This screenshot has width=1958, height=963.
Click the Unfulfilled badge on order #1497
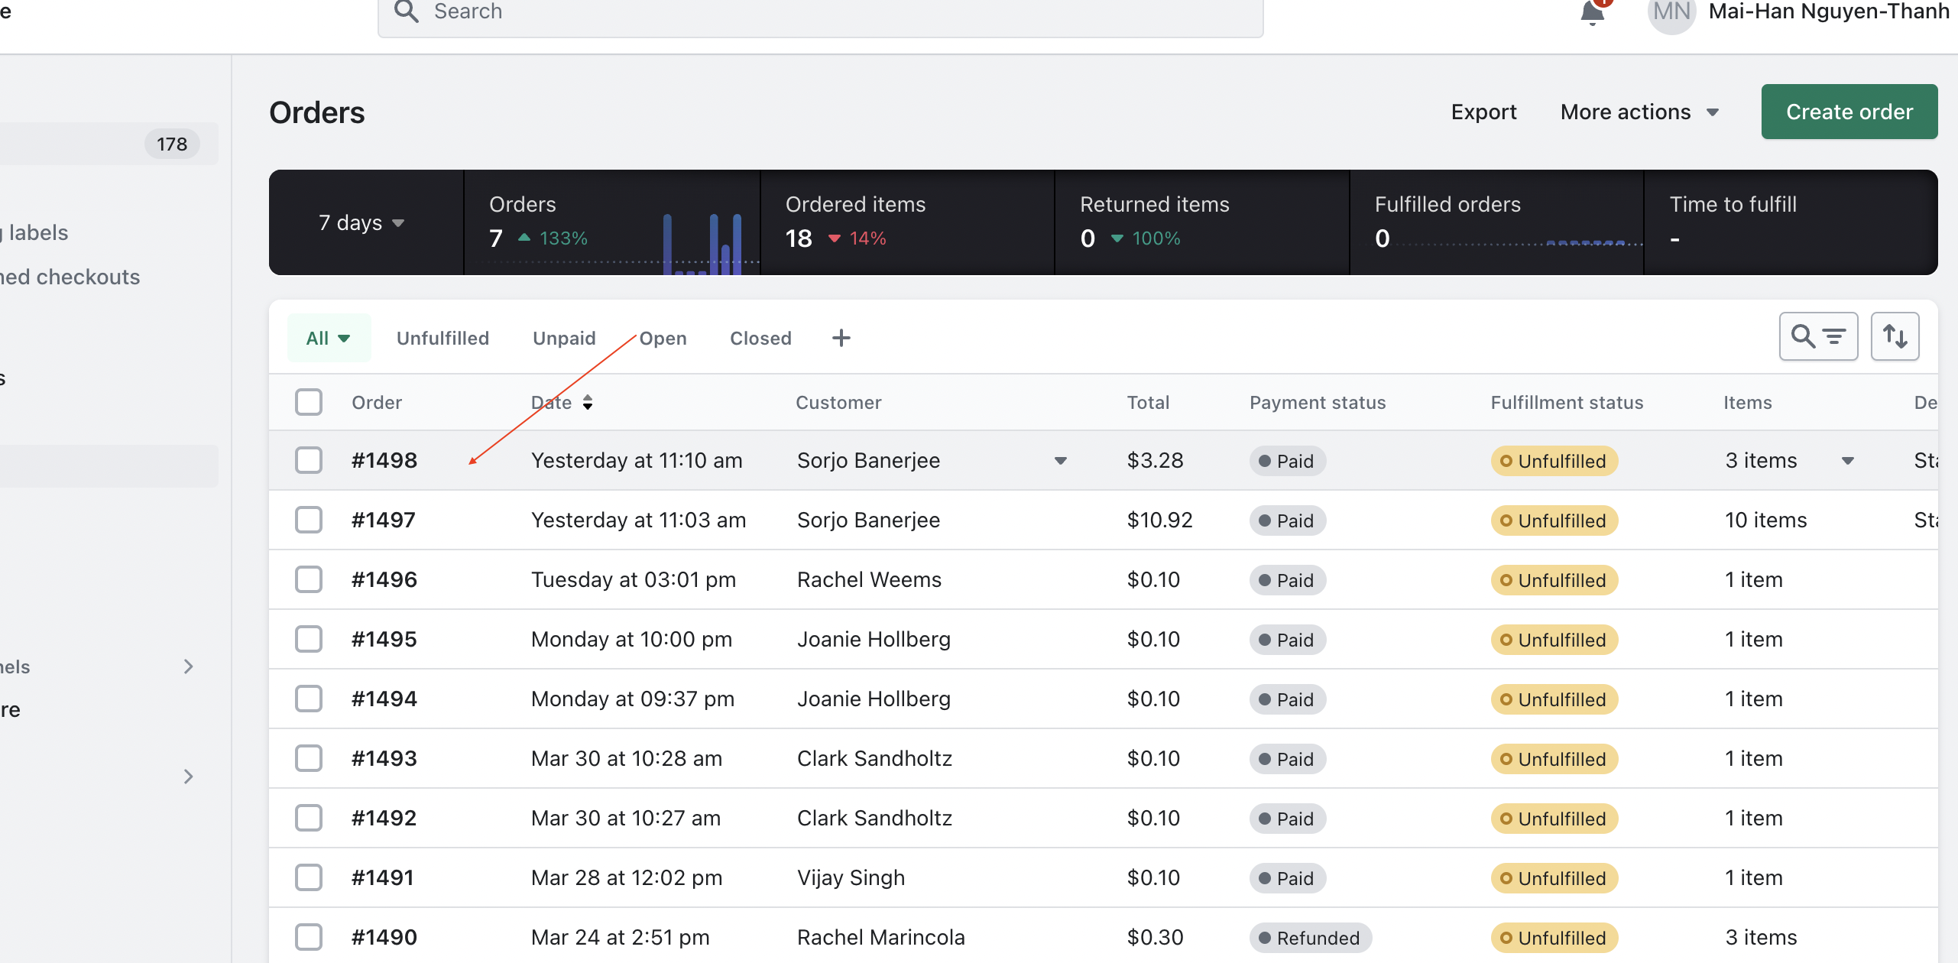1554,520
